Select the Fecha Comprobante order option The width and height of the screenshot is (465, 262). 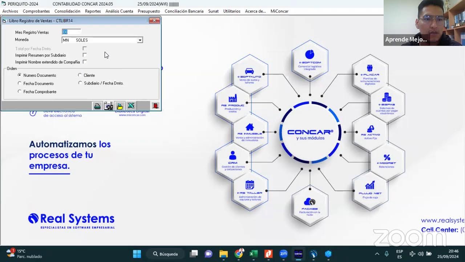tap(20, 92)
